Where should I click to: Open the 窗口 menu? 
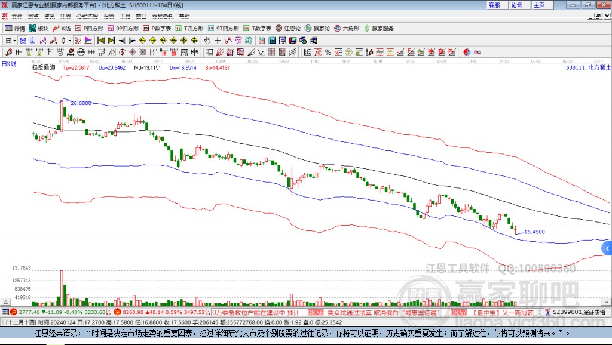[141, 16]
